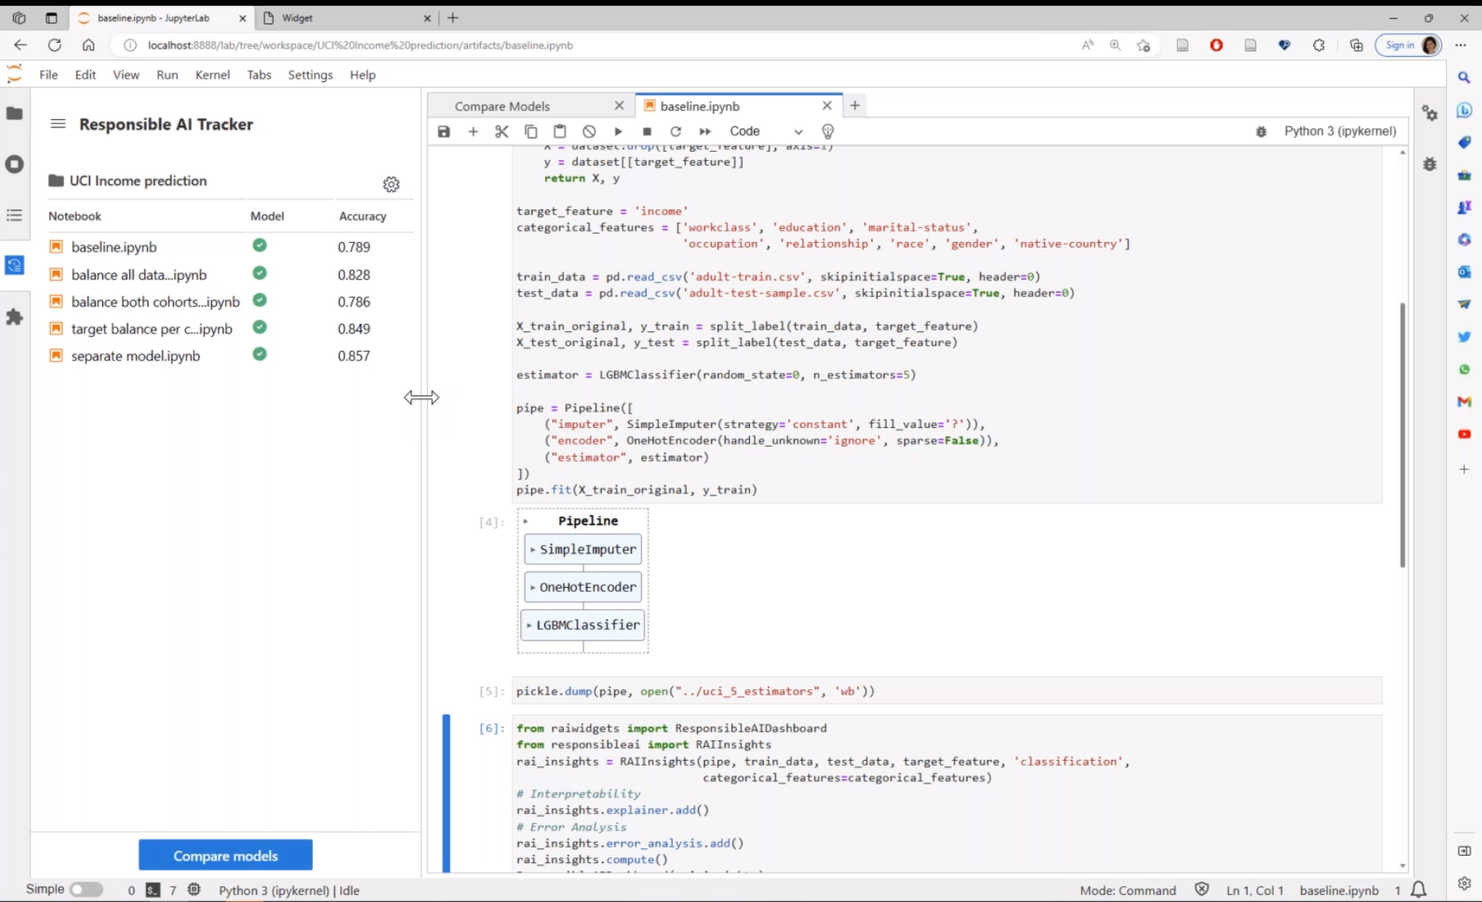Open the cell type Code dropdown
Viewport: 1482px width, 902px height.
[x=765, y=132]
